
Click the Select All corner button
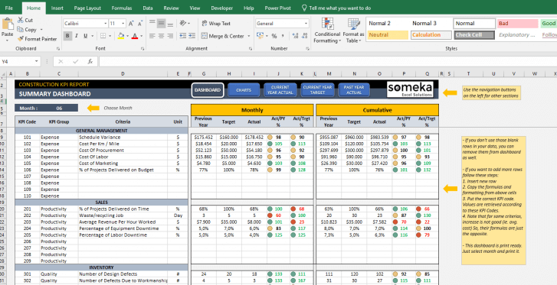(3, 74)
